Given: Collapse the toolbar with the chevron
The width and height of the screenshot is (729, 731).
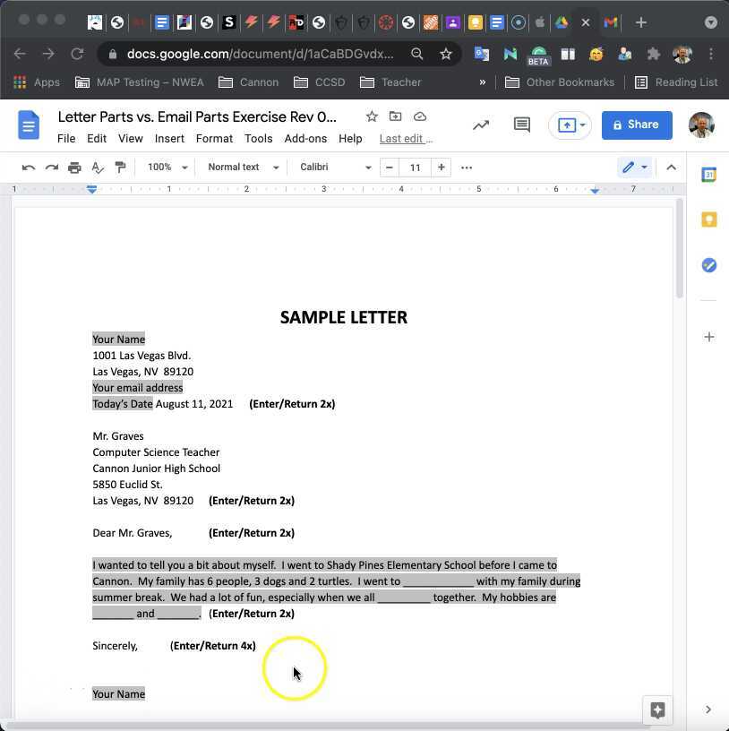Looking at the screenshot, I should click(672, 167).
